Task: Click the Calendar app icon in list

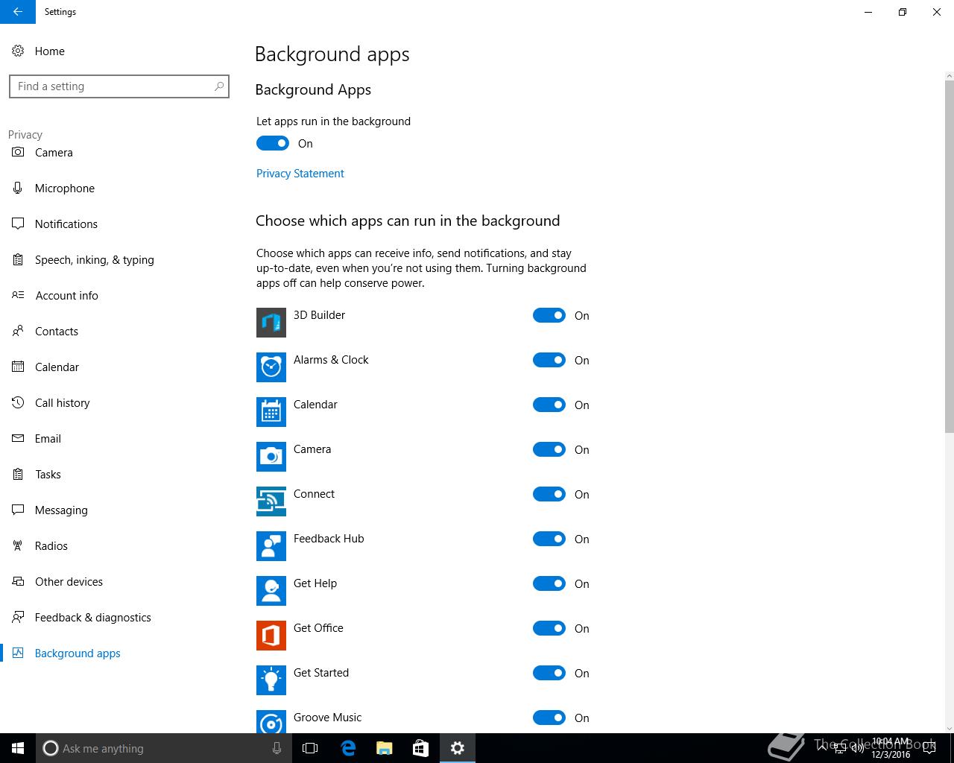Action: click(271, 412)
